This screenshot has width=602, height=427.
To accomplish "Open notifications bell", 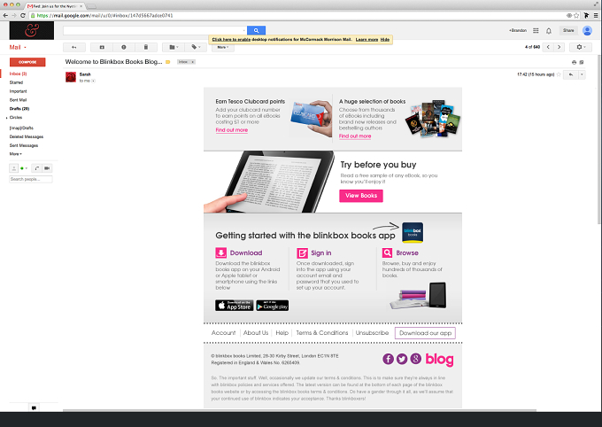I will [x=549, y=31].
